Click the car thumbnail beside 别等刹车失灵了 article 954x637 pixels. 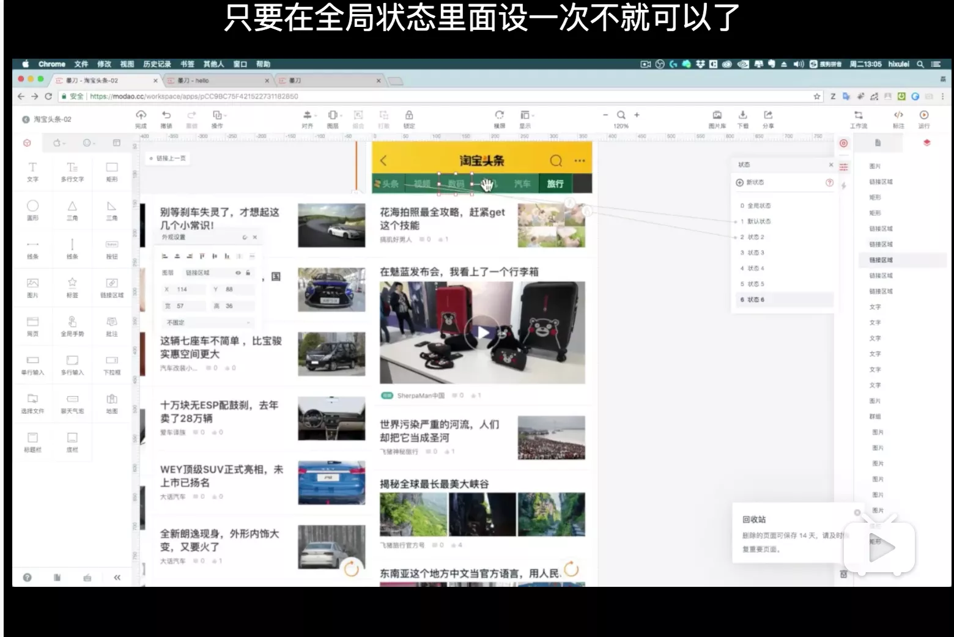pos(331,226)
